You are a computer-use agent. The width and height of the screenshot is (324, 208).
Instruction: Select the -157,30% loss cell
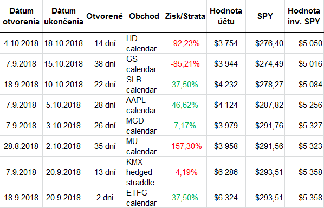coord(185,146)
